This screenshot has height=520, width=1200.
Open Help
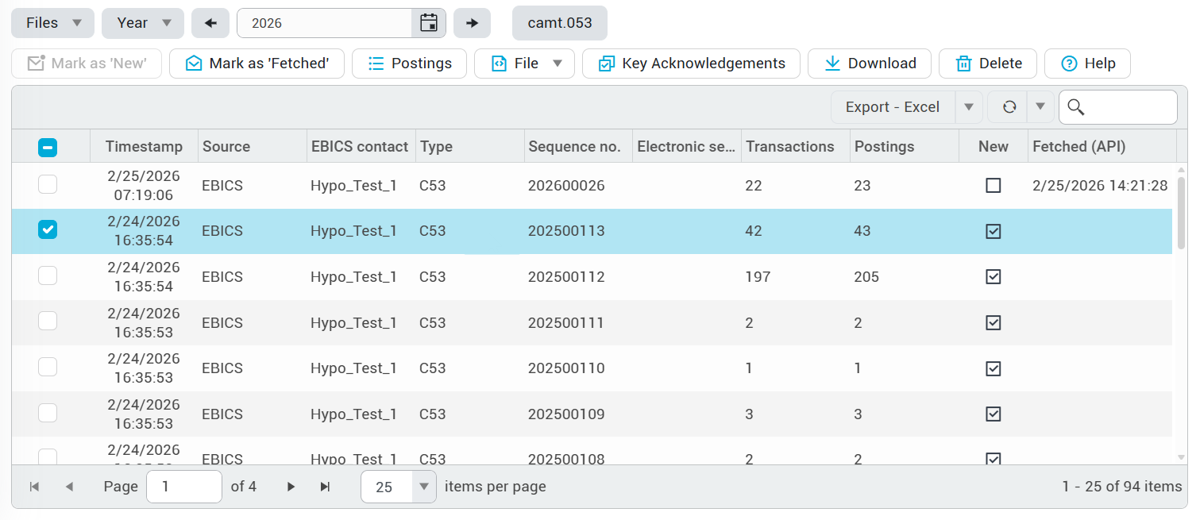pos(1086,64)
